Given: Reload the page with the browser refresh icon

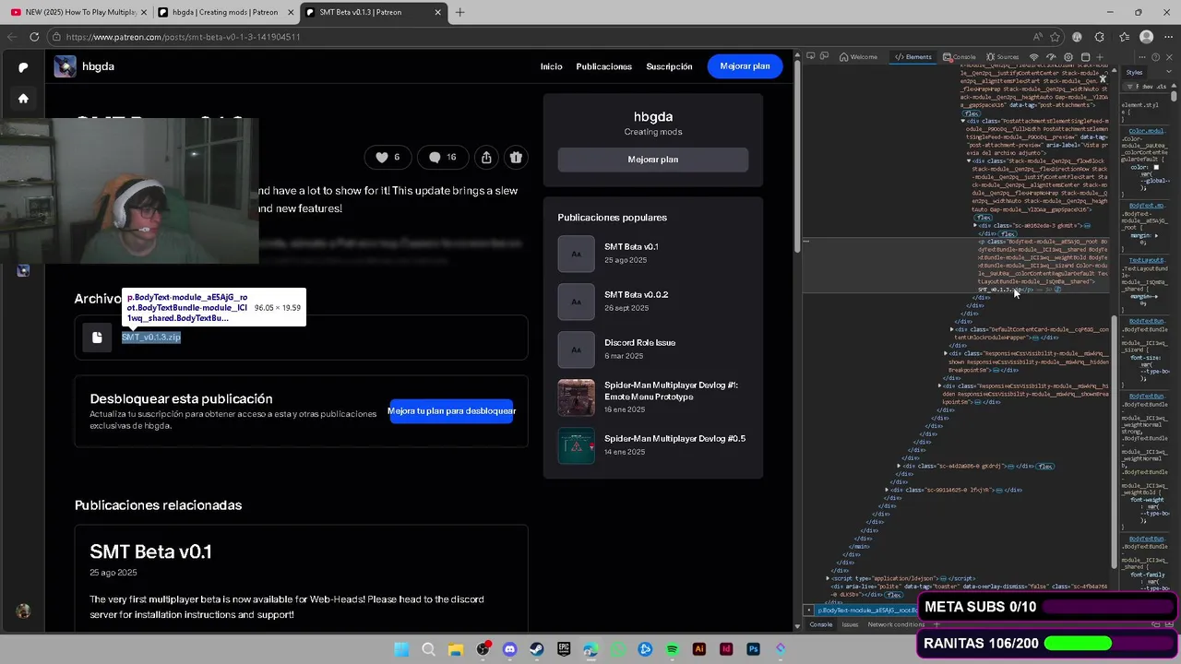Looking at the screenshot, I should coord(34,37).
